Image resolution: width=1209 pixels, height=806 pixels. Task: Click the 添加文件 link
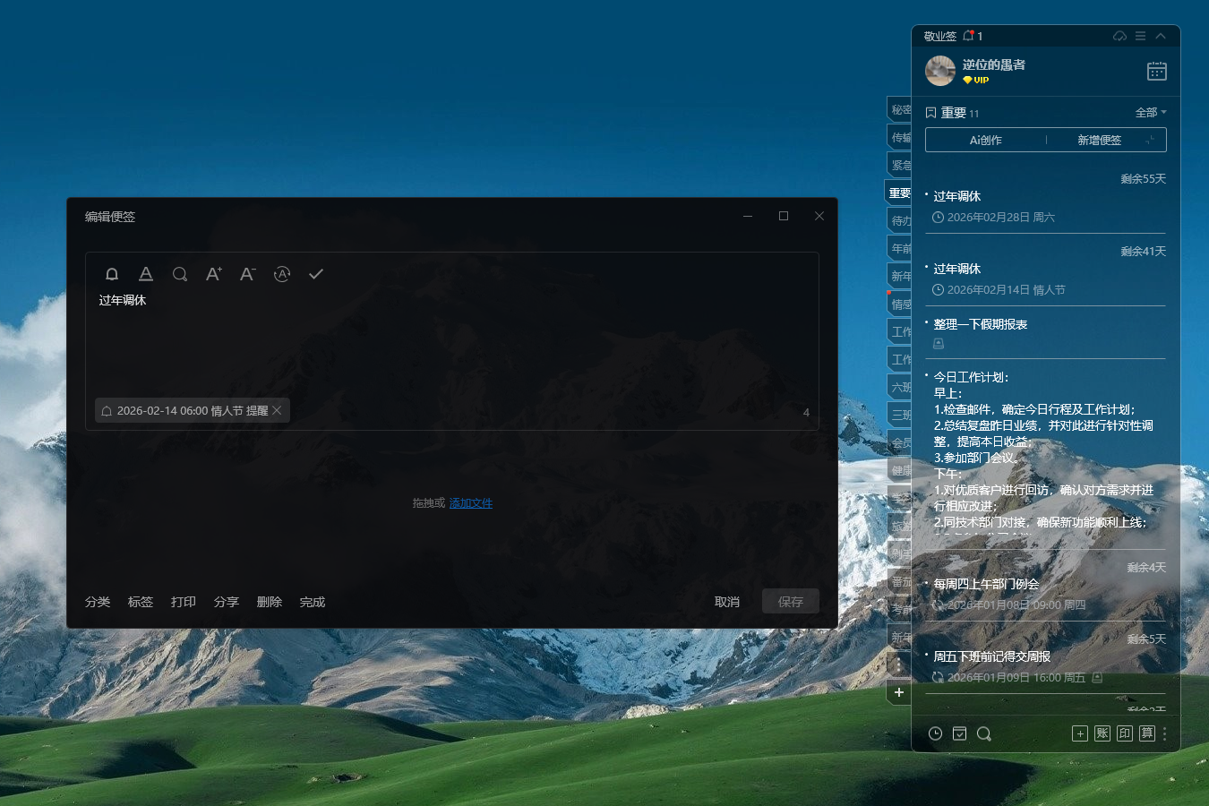[471, 503]
